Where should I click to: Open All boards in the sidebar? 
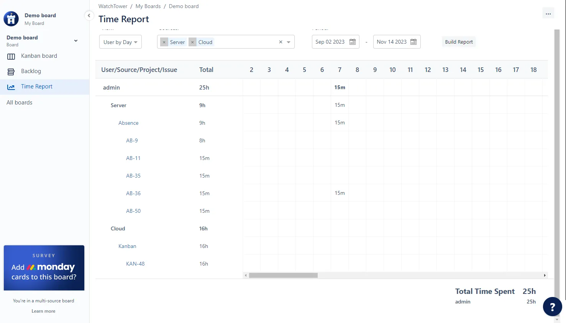(20, 103)
